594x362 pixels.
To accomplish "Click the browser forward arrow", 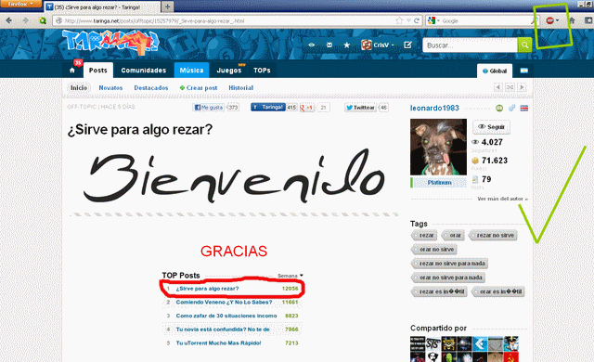I will point(25,20).
